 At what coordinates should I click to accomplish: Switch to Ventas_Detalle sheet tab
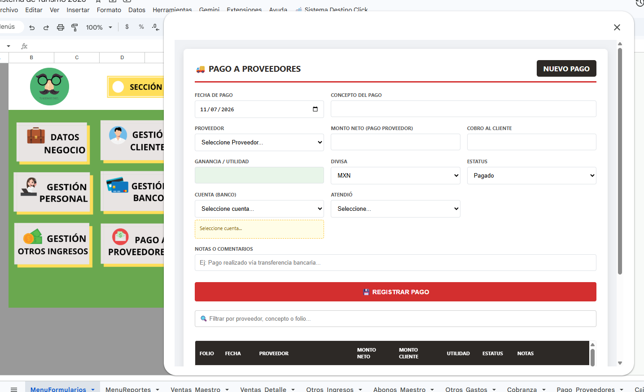(x=263, y=389)
